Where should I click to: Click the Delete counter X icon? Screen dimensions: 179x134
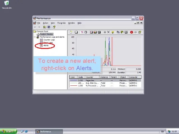click(x=109, y=32)
